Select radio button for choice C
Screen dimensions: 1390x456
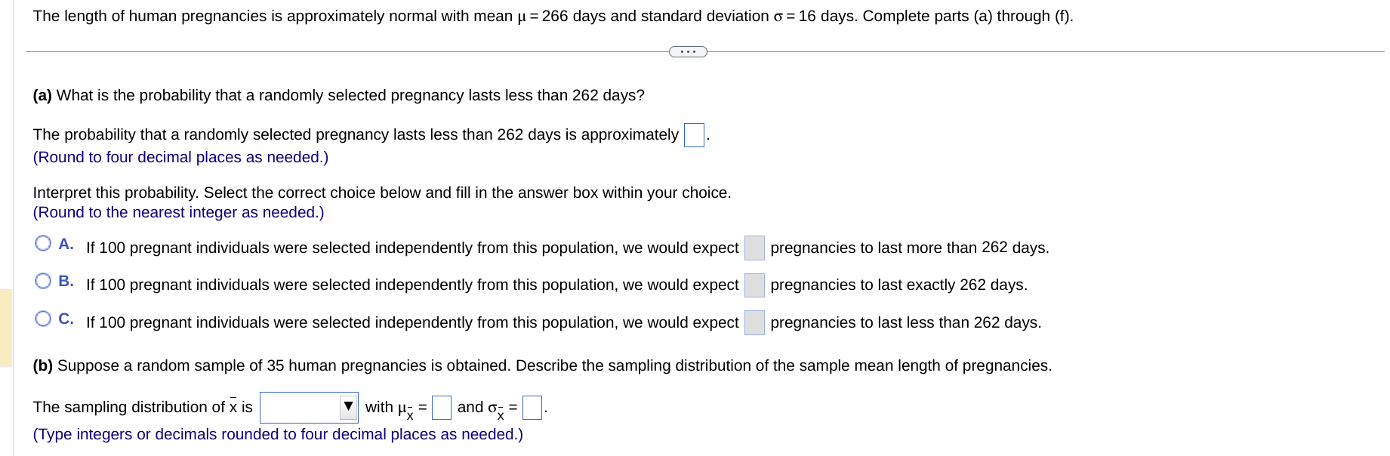(43, 319)
